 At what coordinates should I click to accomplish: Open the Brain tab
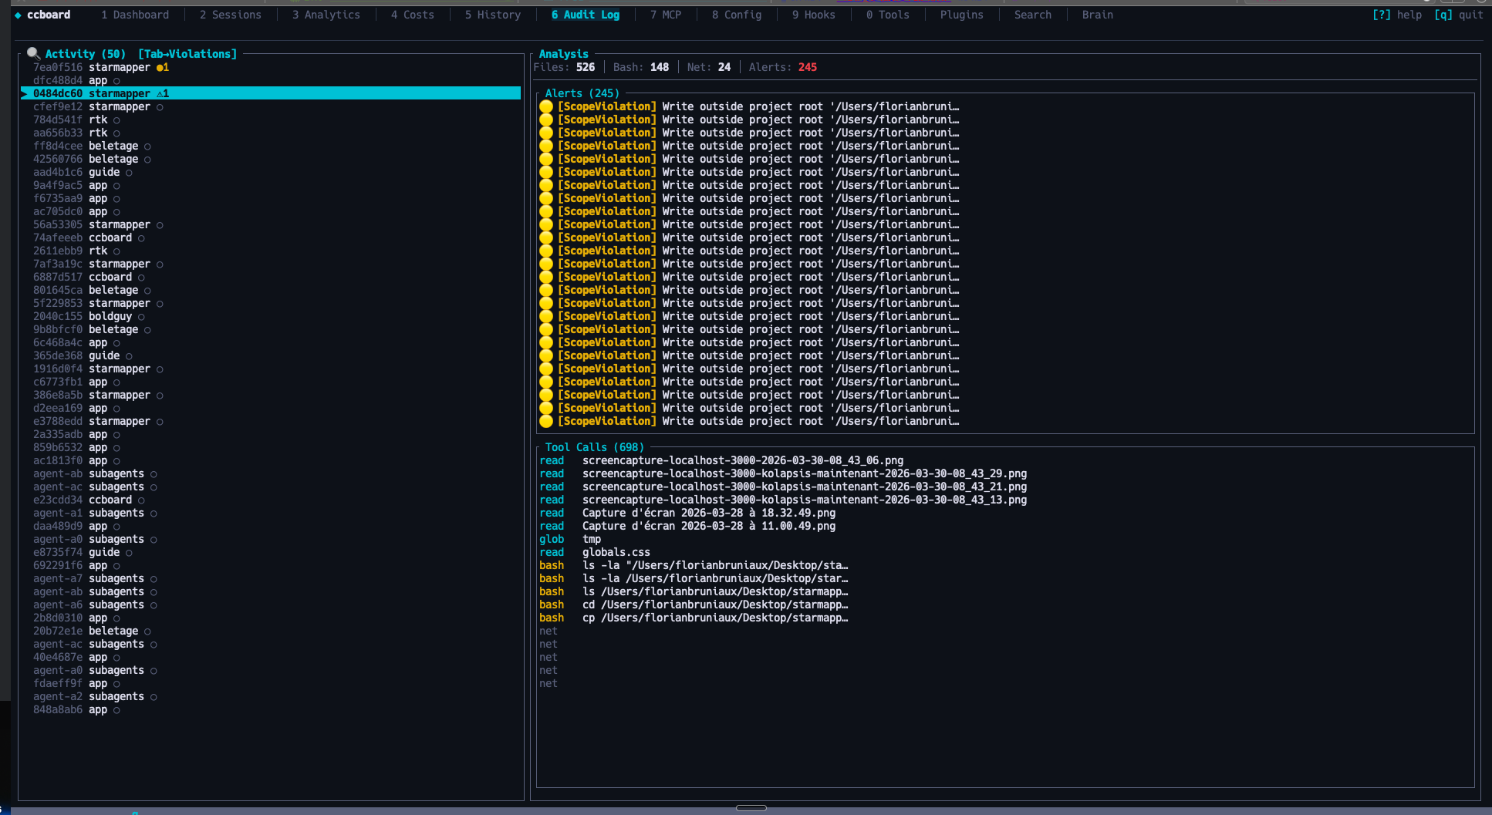pos(1098,15)
